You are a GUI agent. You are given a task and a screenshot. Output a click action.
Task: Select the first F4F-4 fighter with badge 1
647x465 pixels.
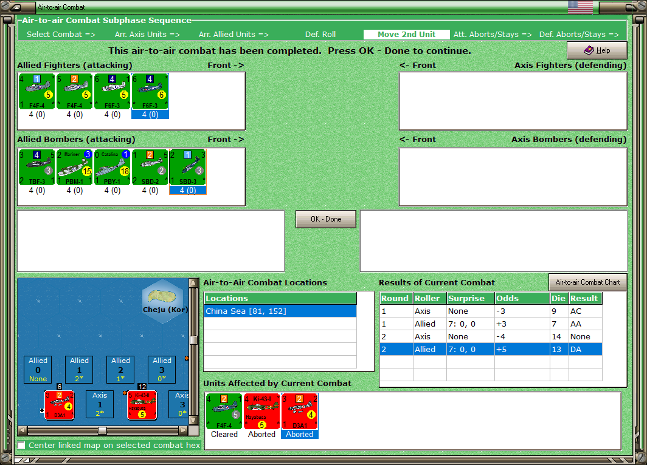(x=36, y=91)
